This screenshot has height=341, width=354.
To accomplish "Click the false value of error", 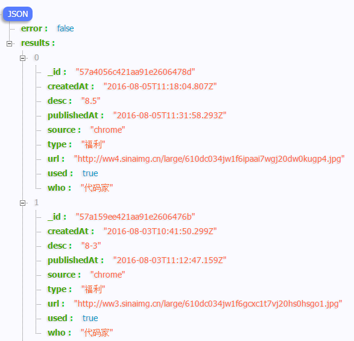I will (66, 28).
